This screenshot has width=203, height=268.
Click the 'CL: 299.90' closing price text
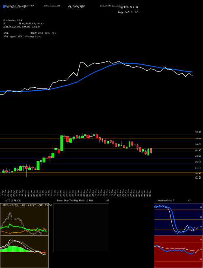tap(76, 7)
